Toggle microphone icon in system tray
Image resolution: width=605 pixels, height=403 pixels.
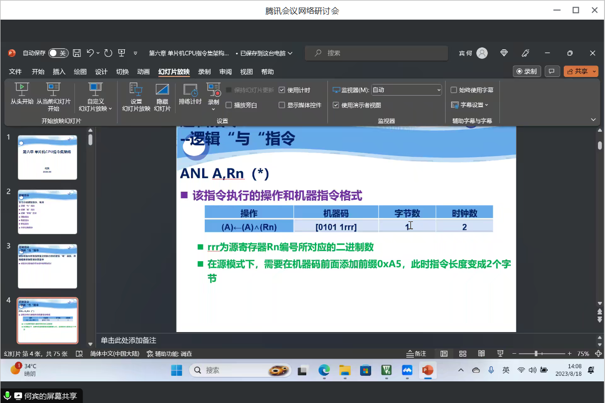491,370
